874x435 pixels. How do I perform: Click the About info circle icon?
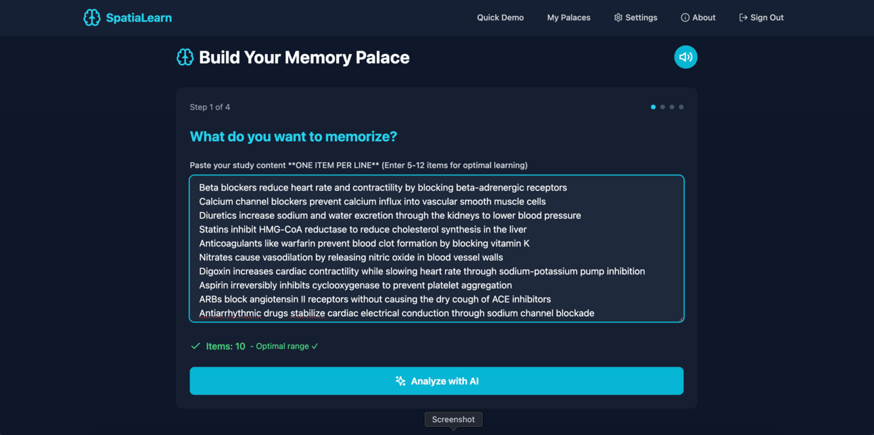pos(685,18)
